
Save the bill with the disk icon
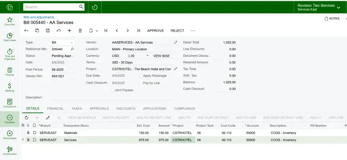(x=48, y=30)
